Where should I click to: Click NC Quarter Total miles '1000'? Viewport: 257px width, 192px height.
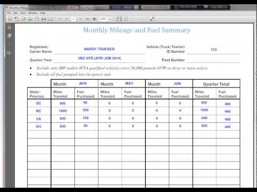point(204,110)
